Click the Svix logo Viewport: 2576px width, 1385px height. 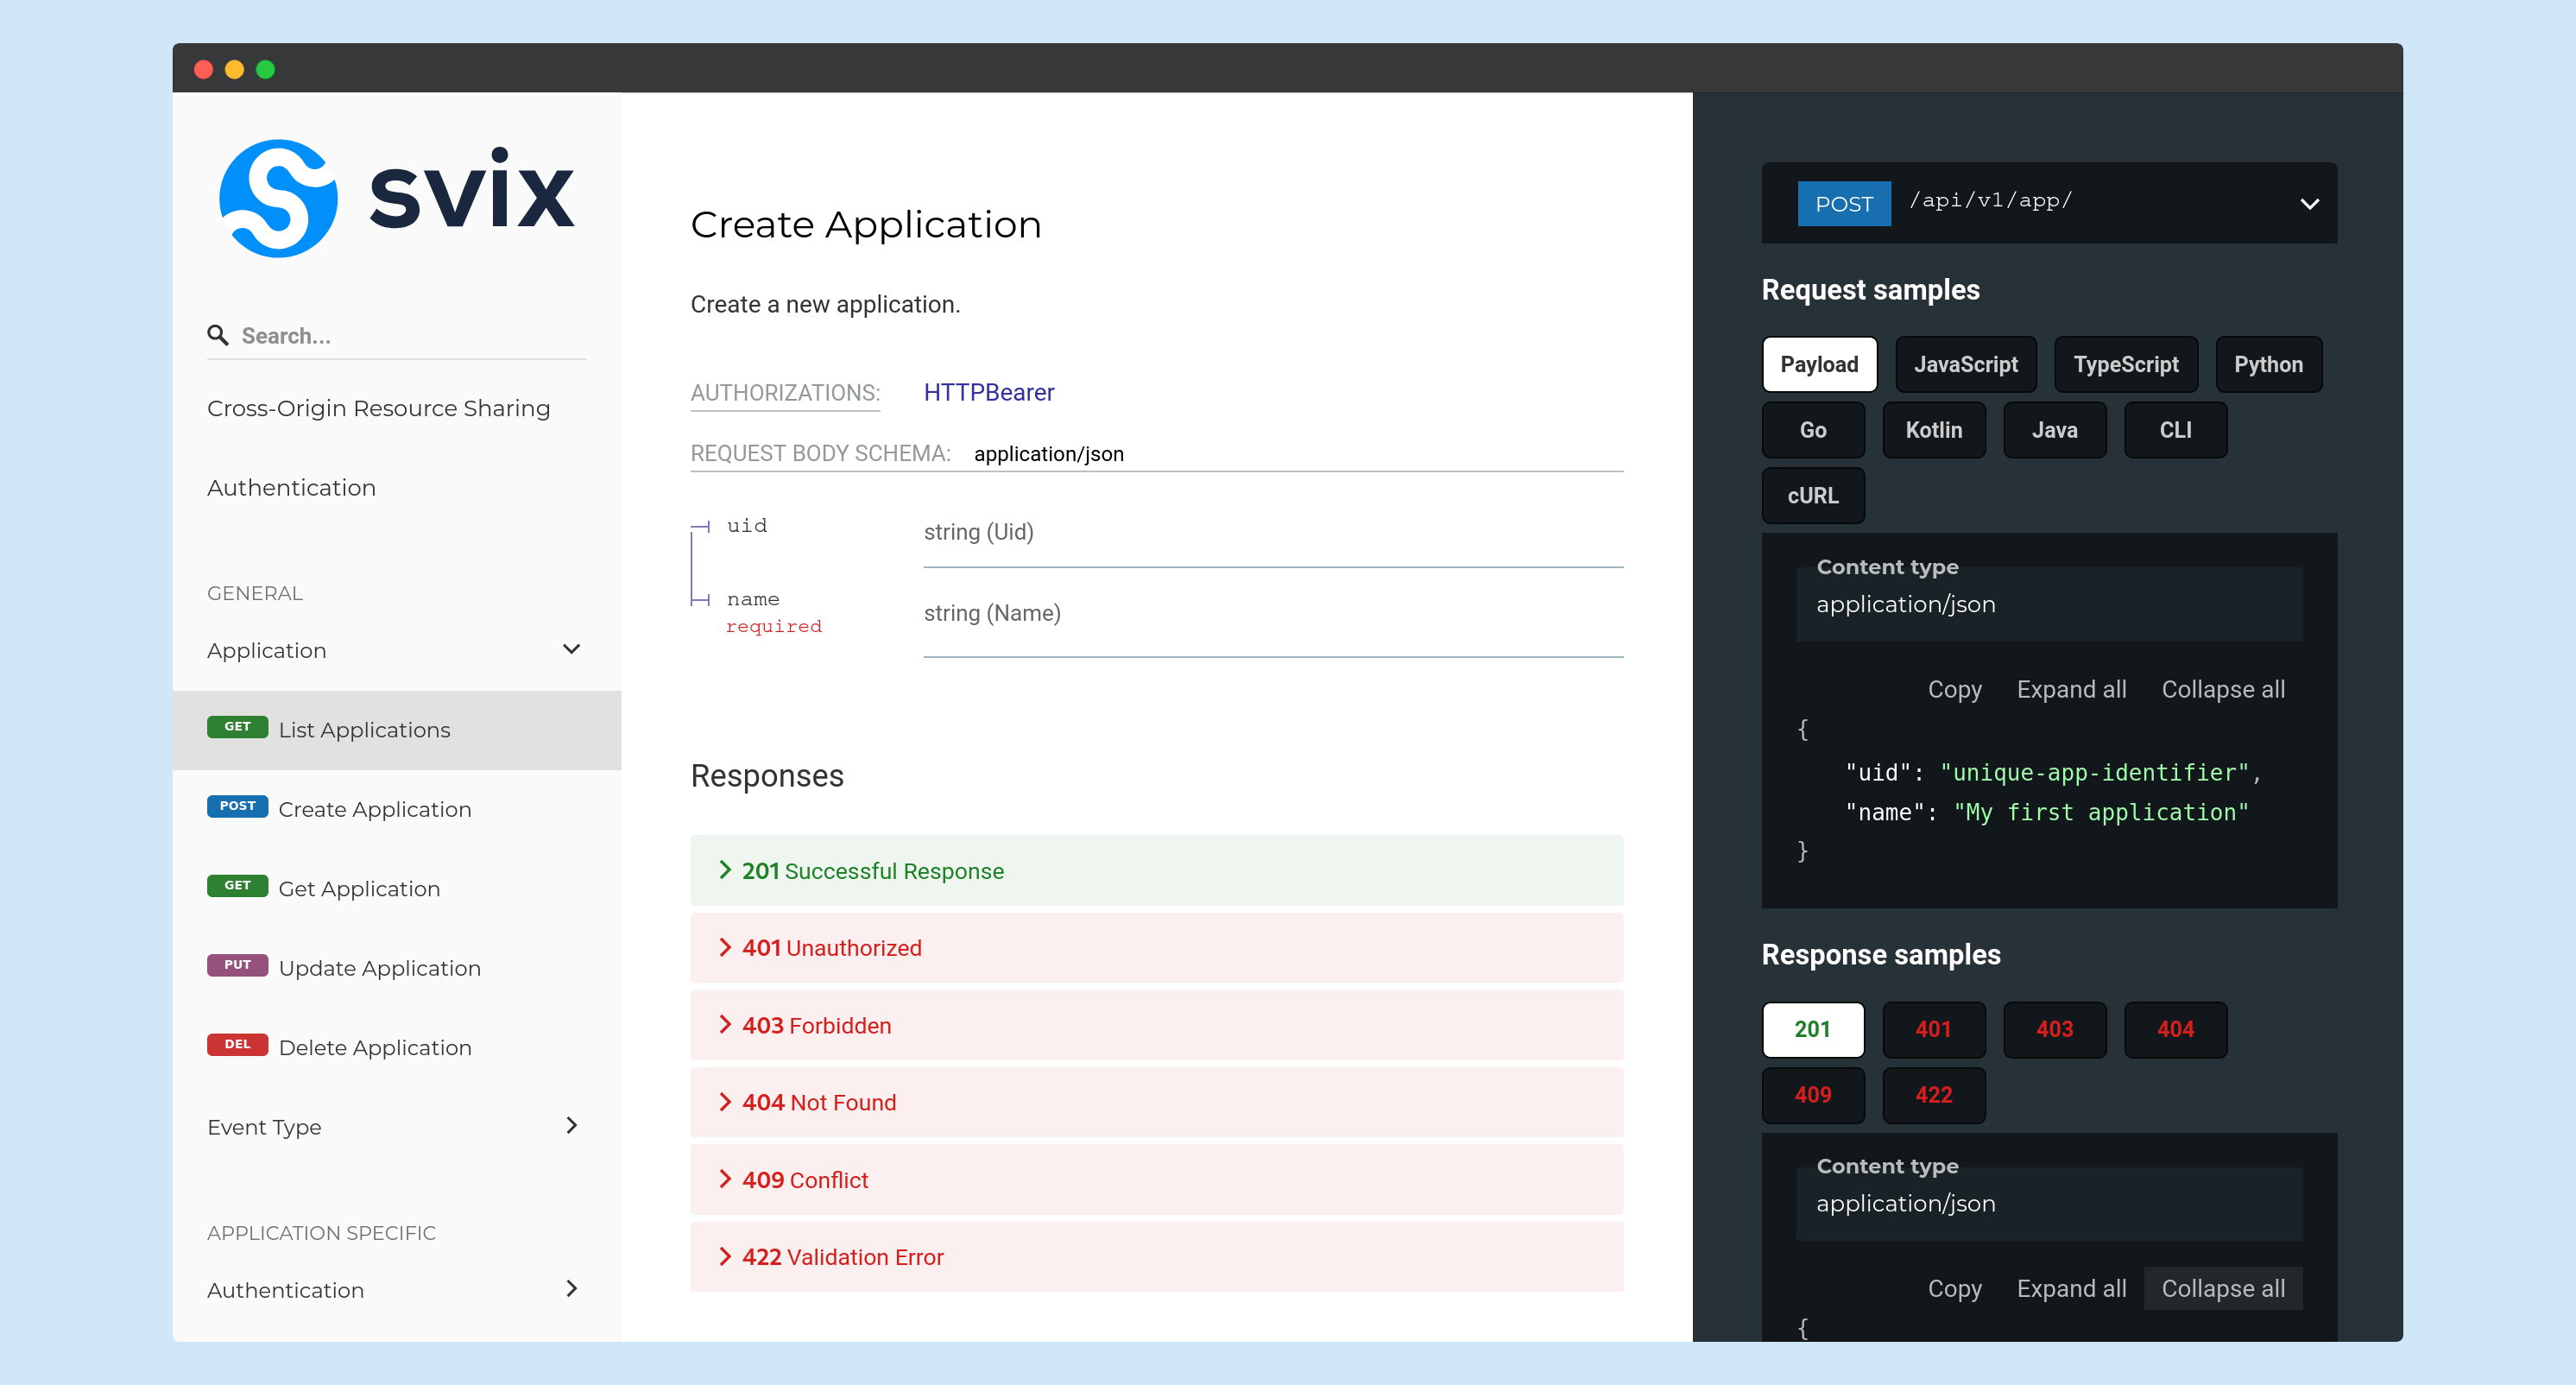[396, 197]
